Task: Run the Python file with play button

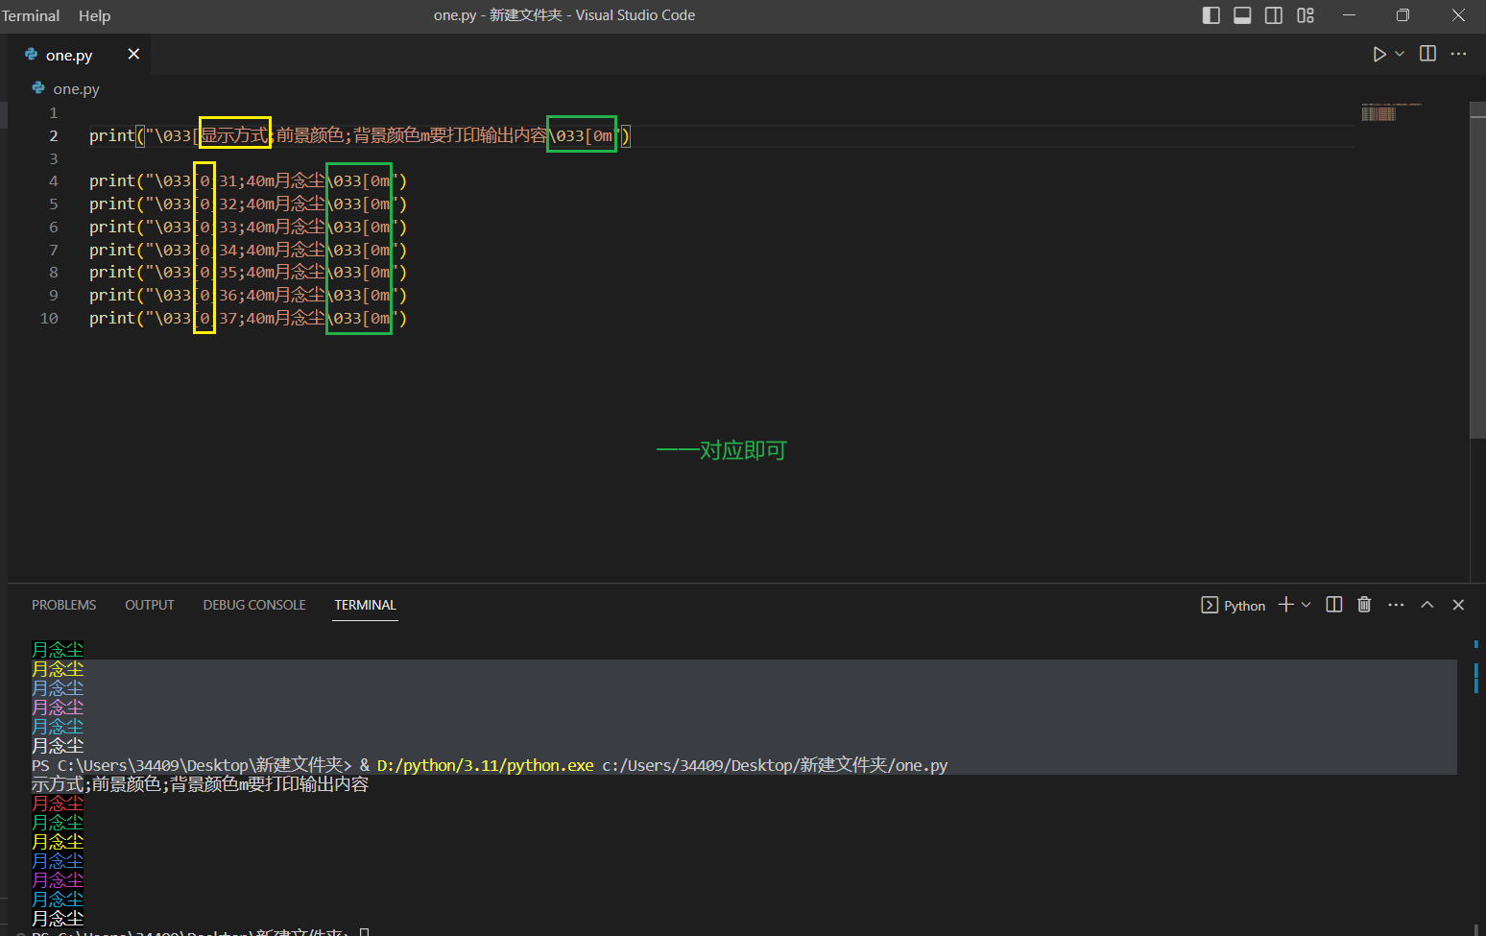Action: (1378, 55)
